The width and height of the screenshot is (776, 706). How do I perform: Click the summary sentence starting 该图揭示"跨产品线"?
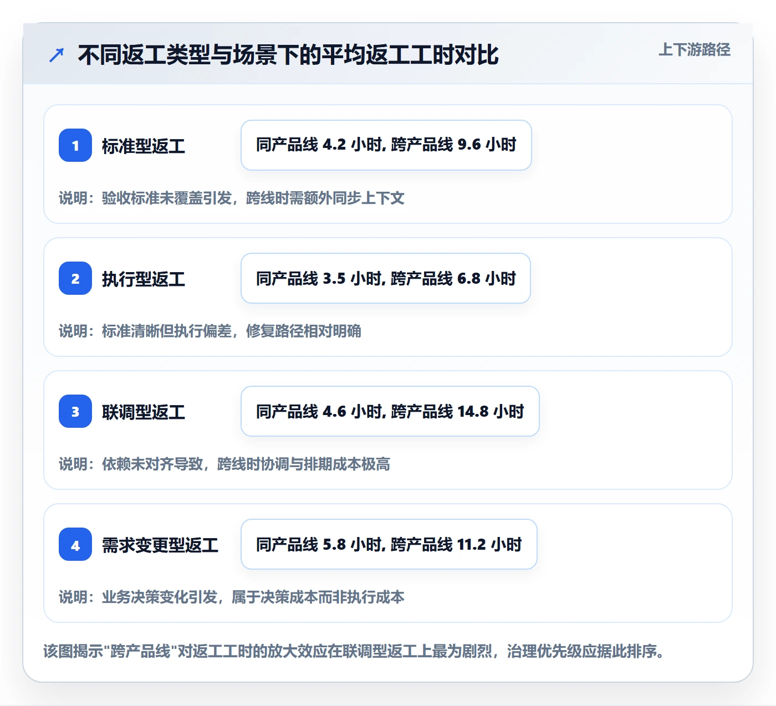coord(354,651)
